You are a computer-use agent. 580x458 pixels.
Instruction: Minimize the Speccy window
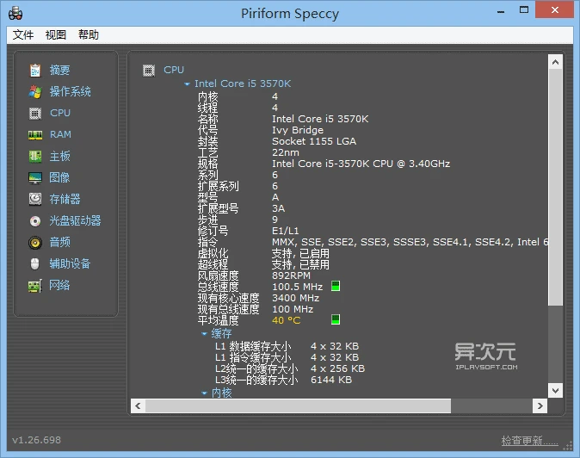501,11
